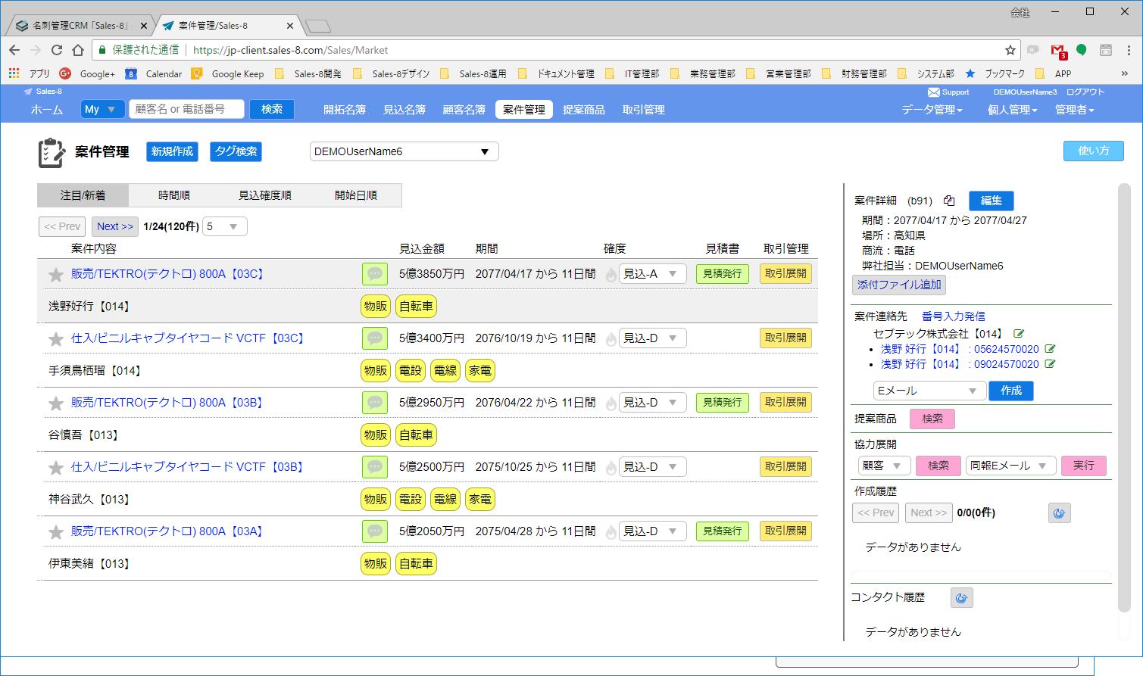Toggle star on 仕入/ビニルキャブタイヤコード VCTF【03C】 row
The width and height of the screenshot is (1143, 676).
(x=56, y=339)
